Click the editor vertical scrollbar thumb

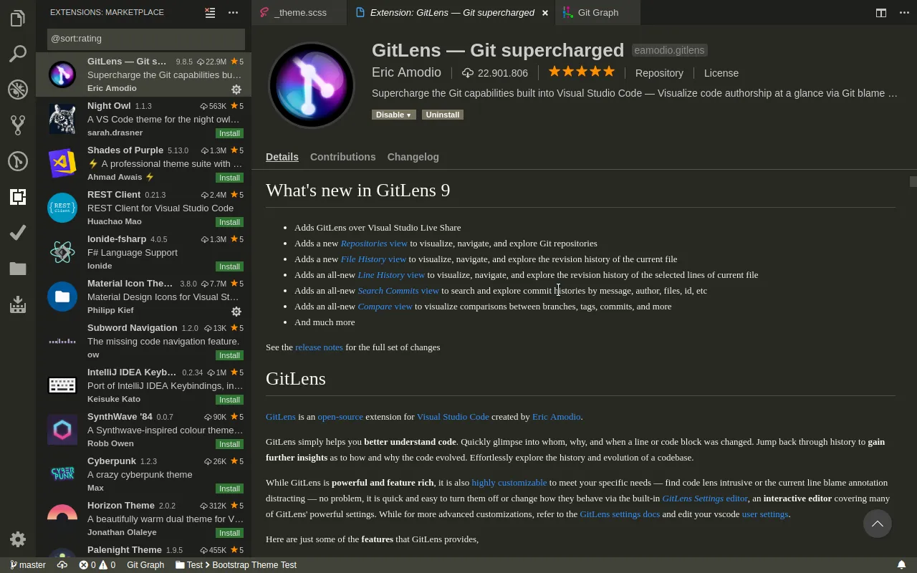(x=913, y=182)
